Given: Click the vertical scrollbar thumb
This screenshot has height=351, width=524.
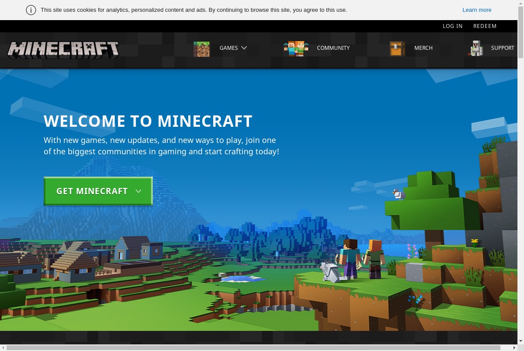Looking at the screenshot, I should tap(521, 32).
